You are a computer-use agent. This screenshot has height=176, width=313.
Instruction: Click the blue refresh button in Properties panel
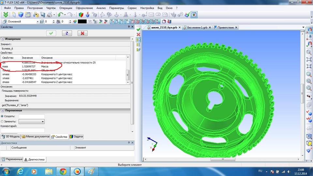coord(67,33)
